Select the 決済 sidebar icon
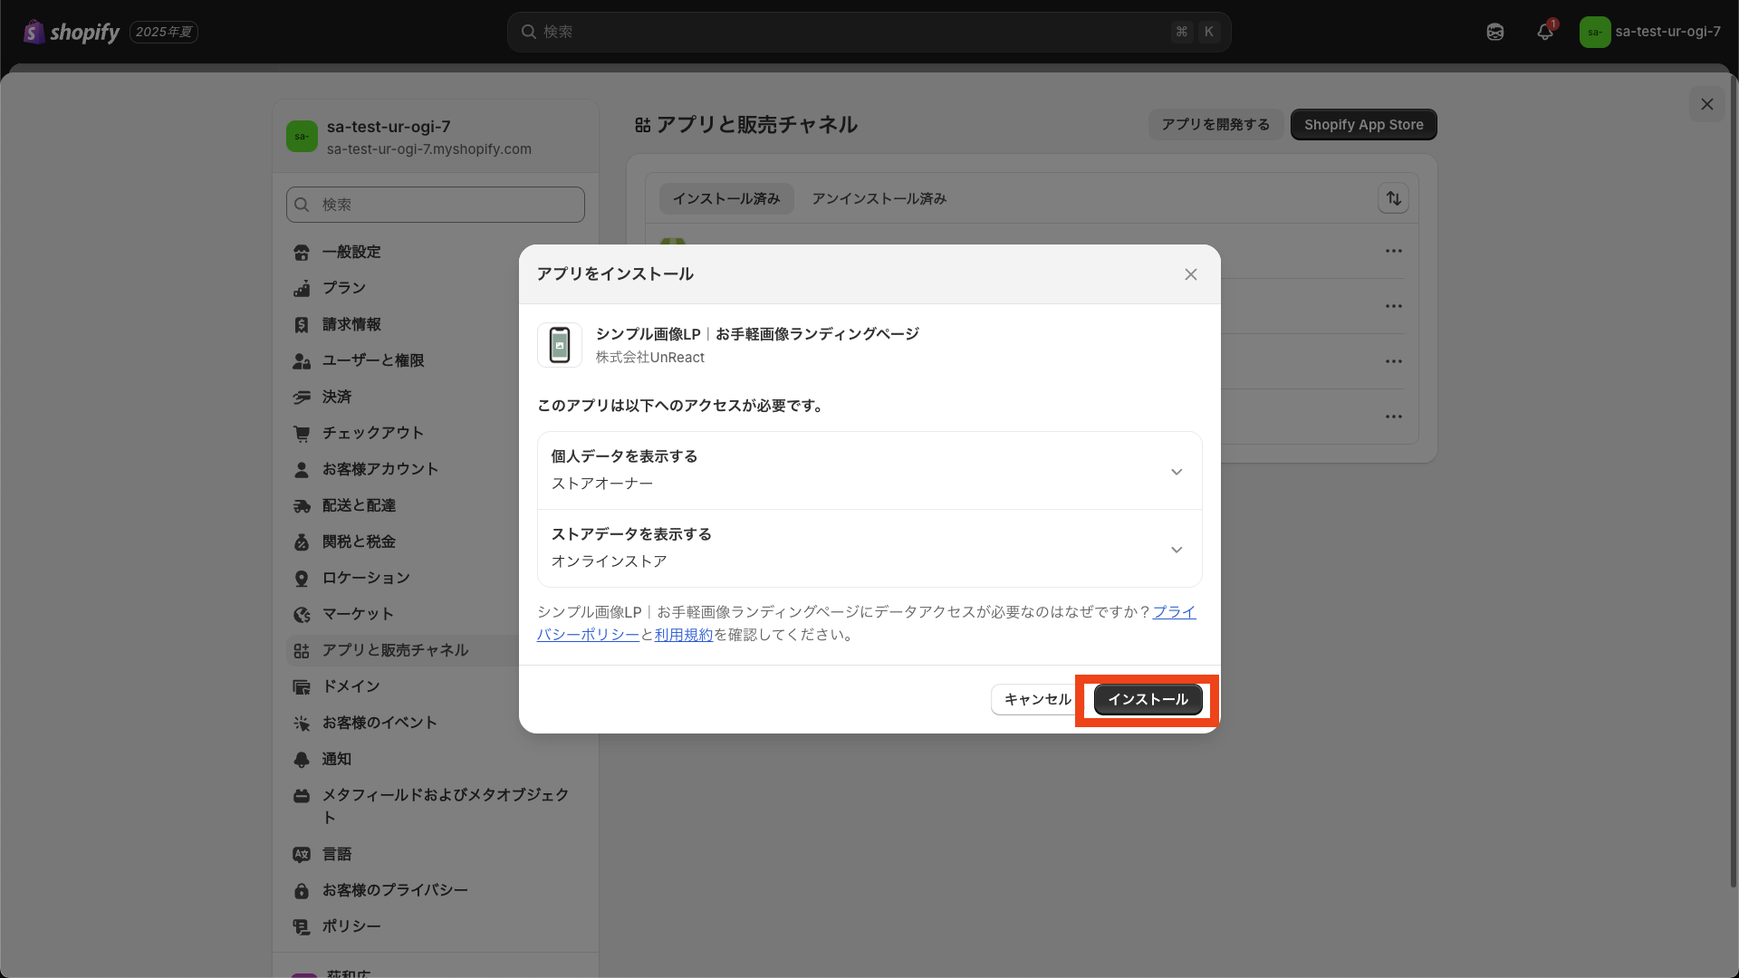Screen dimensions: 1739x978 coord(303,397)
